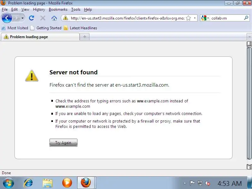Click the Firefox logo in title bar

pyautogui.click(x=3, y=3)
